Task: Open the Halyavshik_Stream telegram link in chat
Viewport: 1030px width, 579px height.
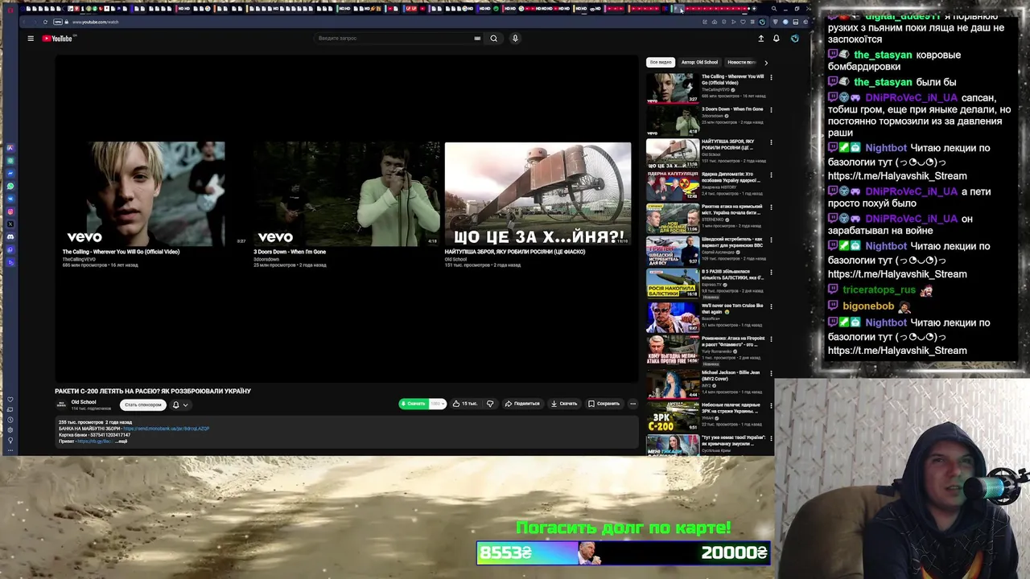Action: (x=897, y=351)
